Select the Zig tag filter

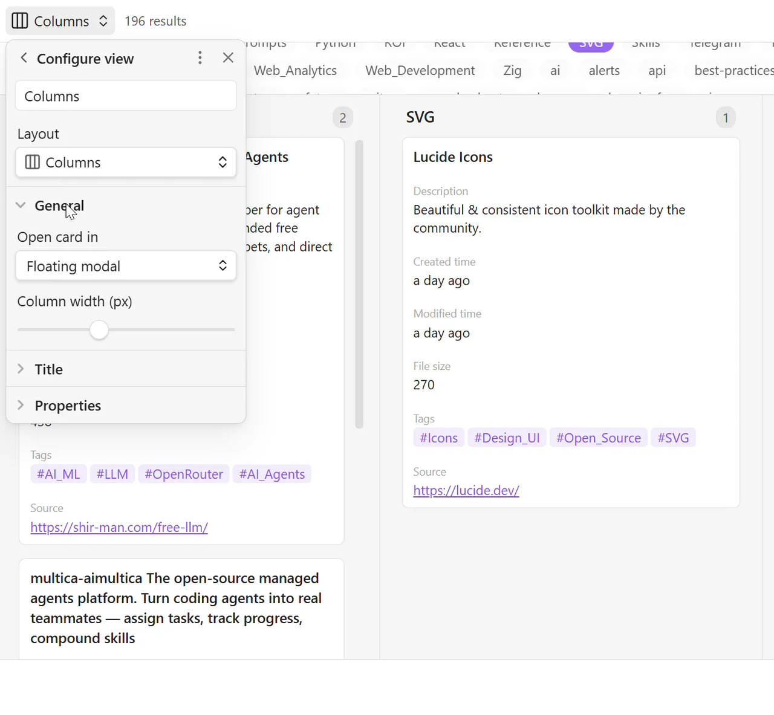point(512,71)
